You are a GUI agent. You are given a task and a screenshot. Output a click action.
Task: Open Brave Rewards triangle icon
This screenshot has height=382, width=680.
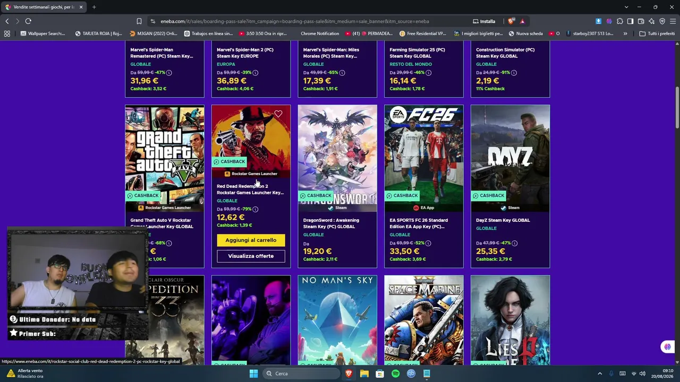(x=522, y=21)
